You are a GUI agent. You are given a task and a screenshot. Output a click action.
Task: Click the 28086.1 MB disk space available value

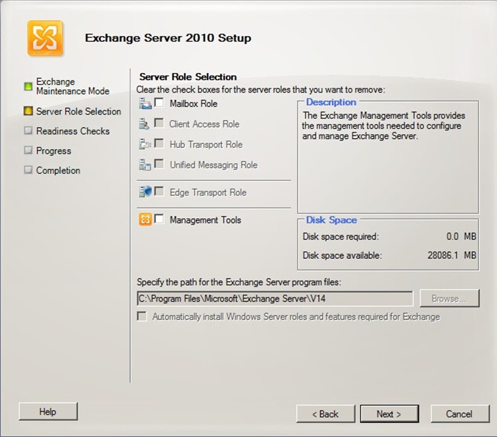(452, 255)
